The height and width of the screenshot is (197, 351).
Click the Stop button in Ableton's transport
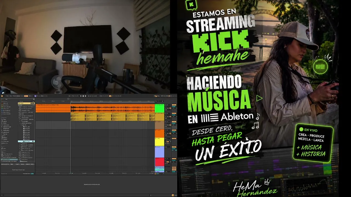coord(83,96)
